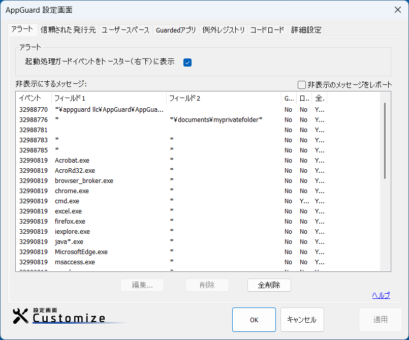Click the Customize wrench logo icon
The width and height of the screenshot is (409, 340).
point(21,316)
